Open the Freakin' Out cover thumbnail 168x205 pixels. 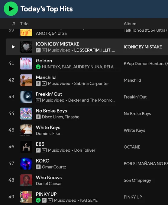(x=26, y=97)
